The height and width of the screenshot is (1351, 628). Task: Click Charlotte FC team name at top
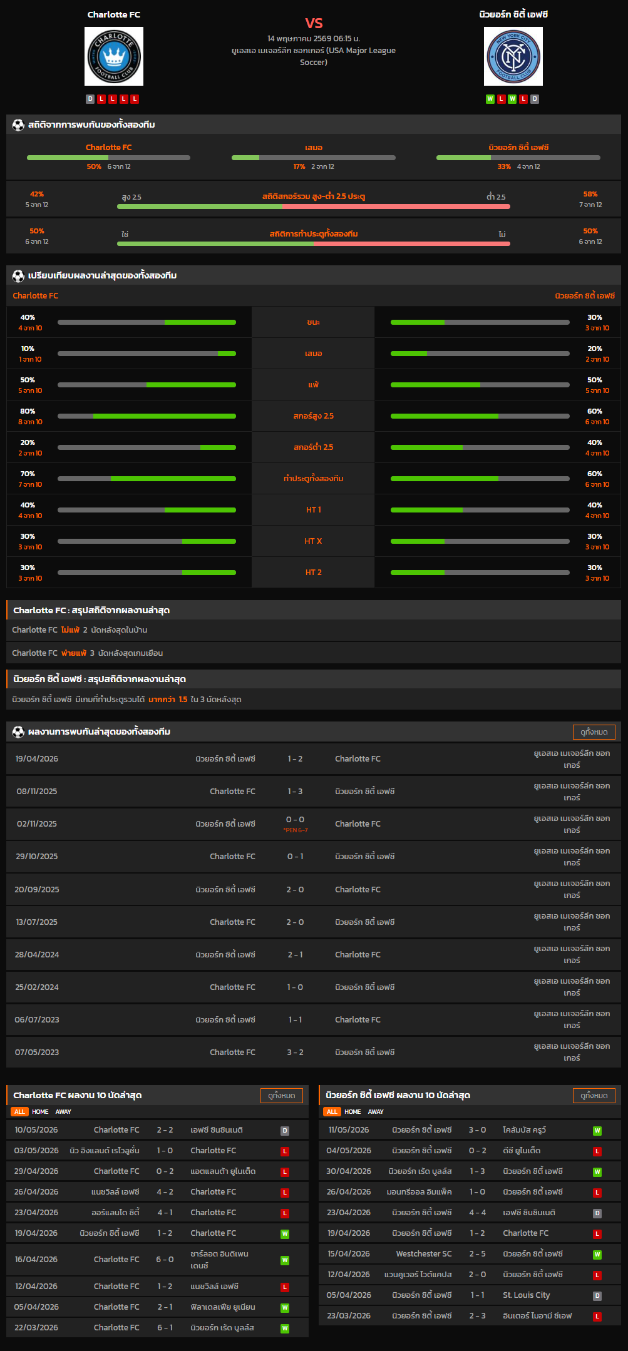[114, 14]
